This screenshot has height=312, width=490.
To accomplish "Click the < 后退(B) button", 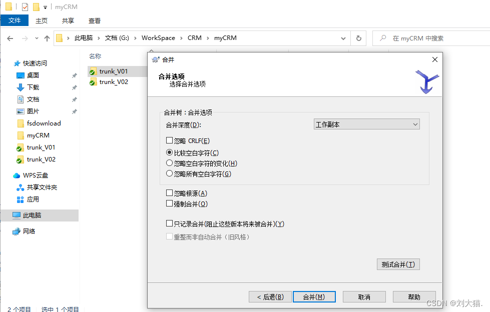I will click(270, 296).
